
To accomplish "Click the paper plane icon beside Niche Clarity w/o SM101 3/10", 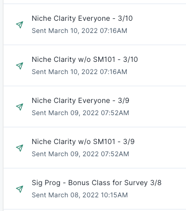I will pos(20,66).
